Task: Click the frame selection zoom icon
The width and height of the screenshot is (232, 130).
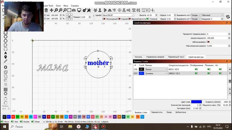Action: click(69, 10)
